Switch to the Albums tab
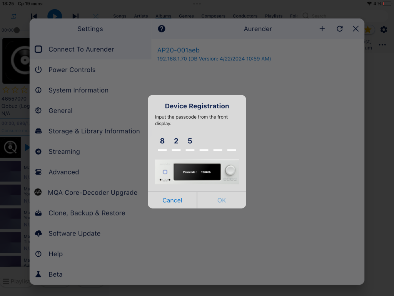This screenshot has width=394, height=296. pos(163,16)
